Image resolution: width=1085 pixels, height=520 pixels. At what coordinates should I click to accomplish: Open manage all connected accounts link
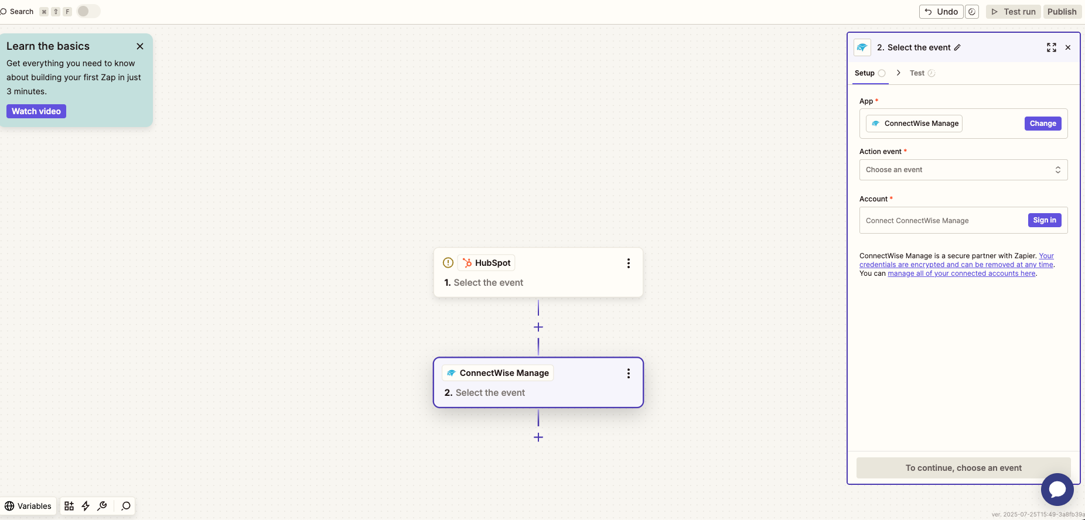(x=961, y=273)
